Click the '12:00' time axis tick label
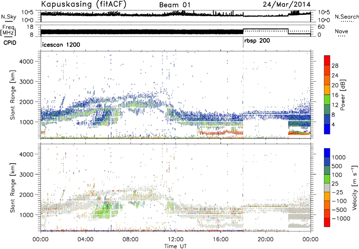359x249 pixels. pos(175,239)
